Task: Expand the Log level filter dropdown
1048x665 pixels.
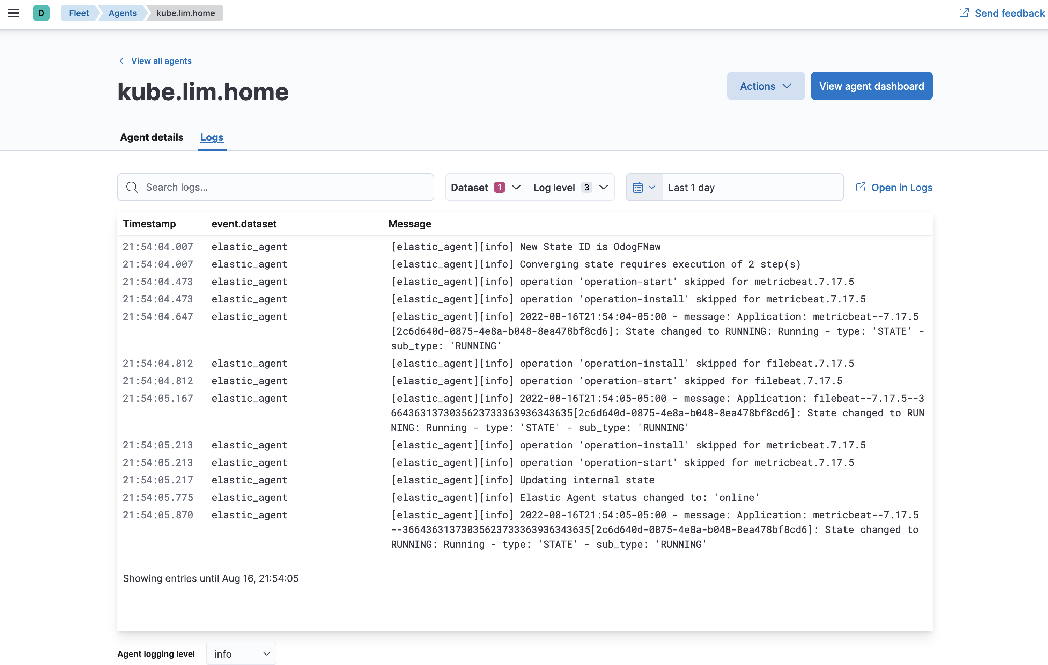Action: 603,187
